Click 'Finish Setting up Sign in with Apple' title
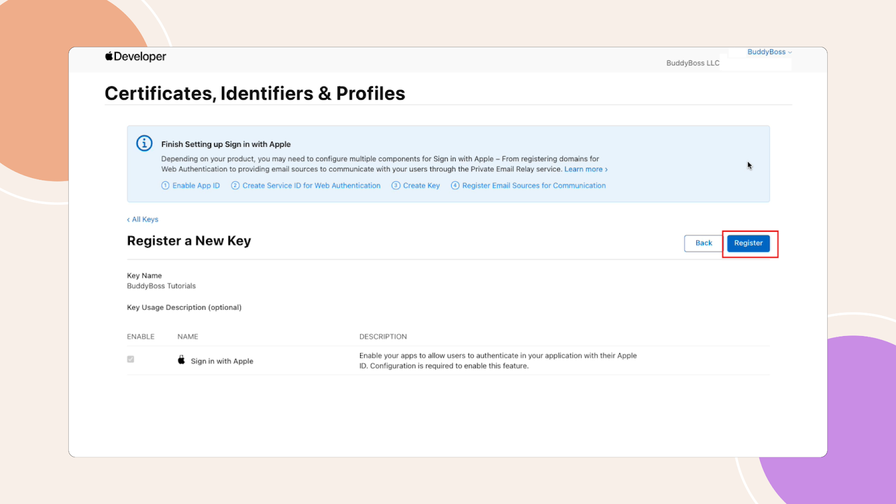 [226, 144]
